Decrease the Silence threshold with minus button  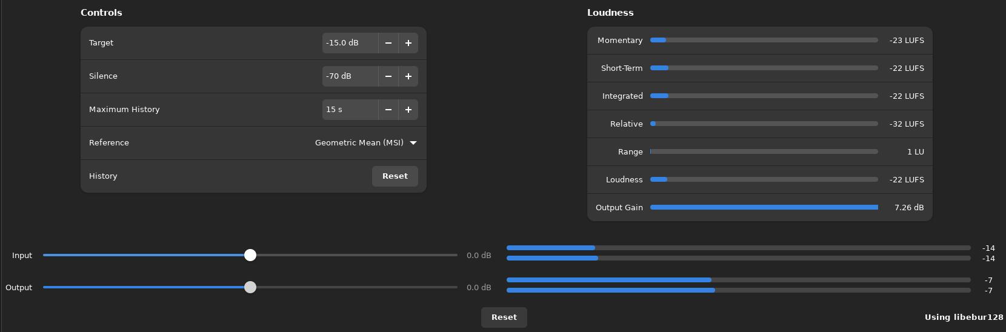[x=388, y=76]
